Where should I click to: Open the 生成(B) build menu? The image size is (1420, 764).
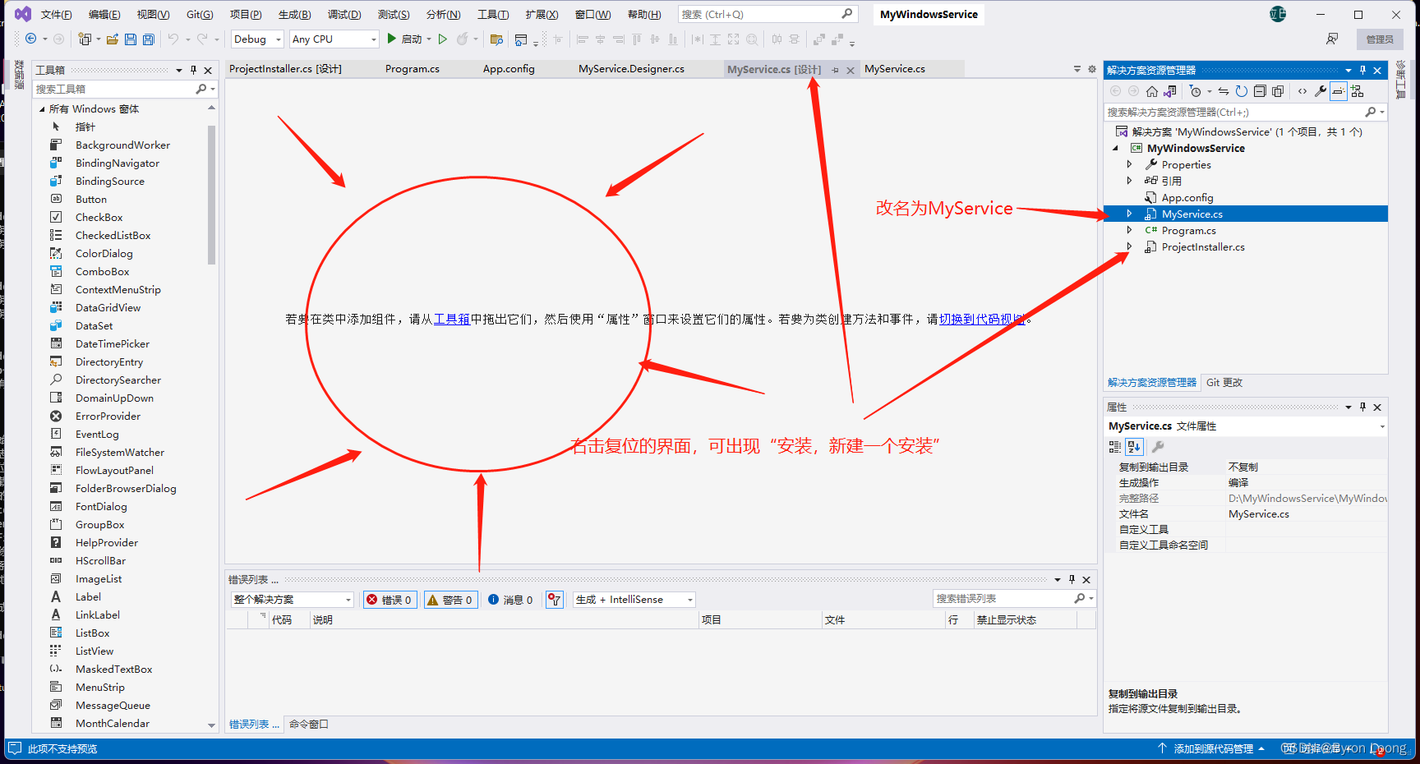294,15
